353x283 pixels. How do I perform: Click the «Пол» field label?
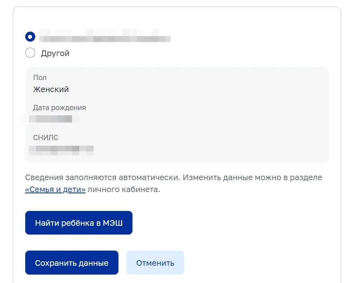[x=40, y=77]
